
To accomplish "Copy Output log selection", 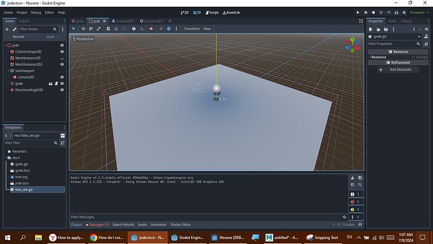I will pyautogui.click(x=360, y=178).
